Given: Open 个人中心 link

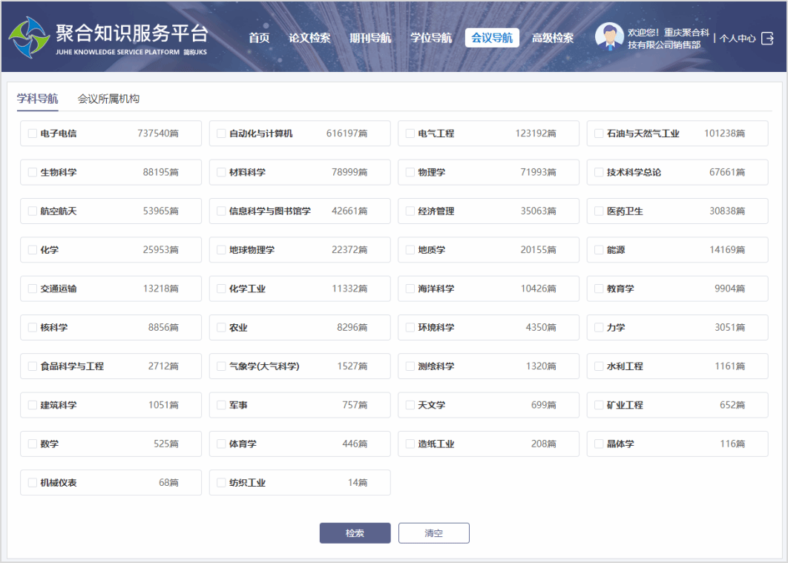Looking at the screenshot, I should [738, 38].
